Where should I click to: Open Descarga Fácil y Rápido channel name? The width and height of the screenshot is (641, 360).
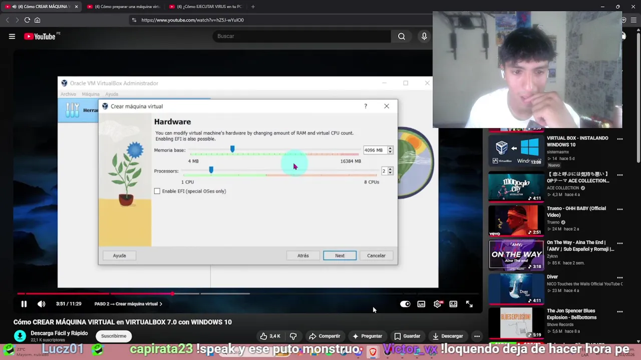pos(59,333)
